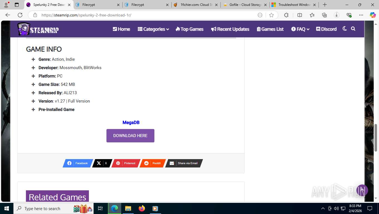The height and width of the screenshot is (214, 379).
Task: Click the scrollbar down arrow
Action: [x=376, y=198]
